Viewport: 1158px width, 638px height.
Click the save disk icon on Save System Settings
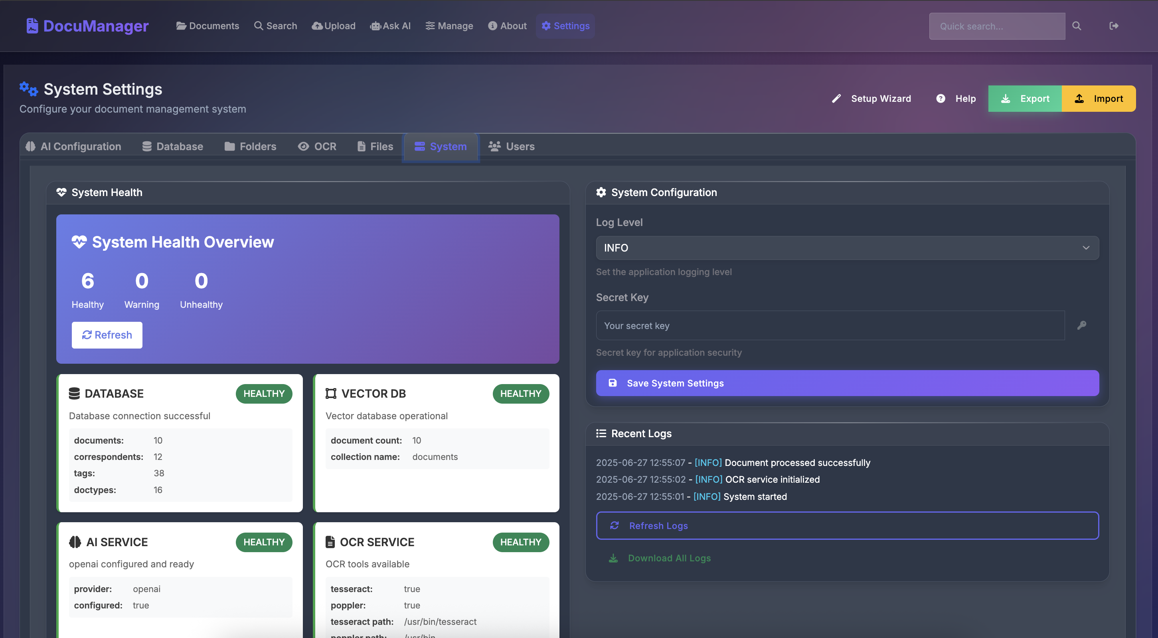point(612,383)
